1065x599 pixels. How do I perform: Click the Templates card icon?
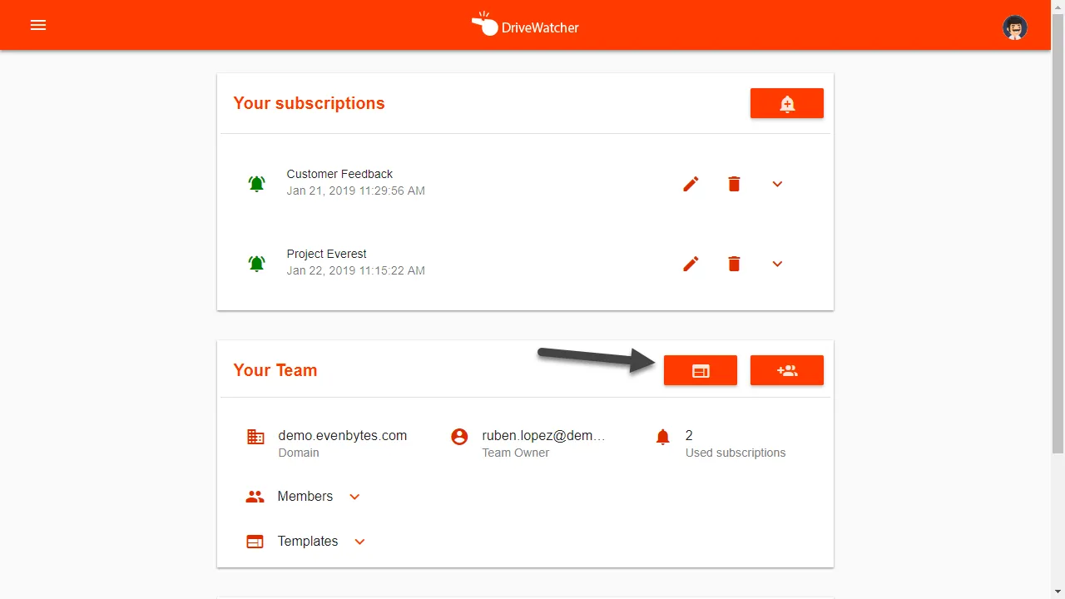click(x=255, y=542)
